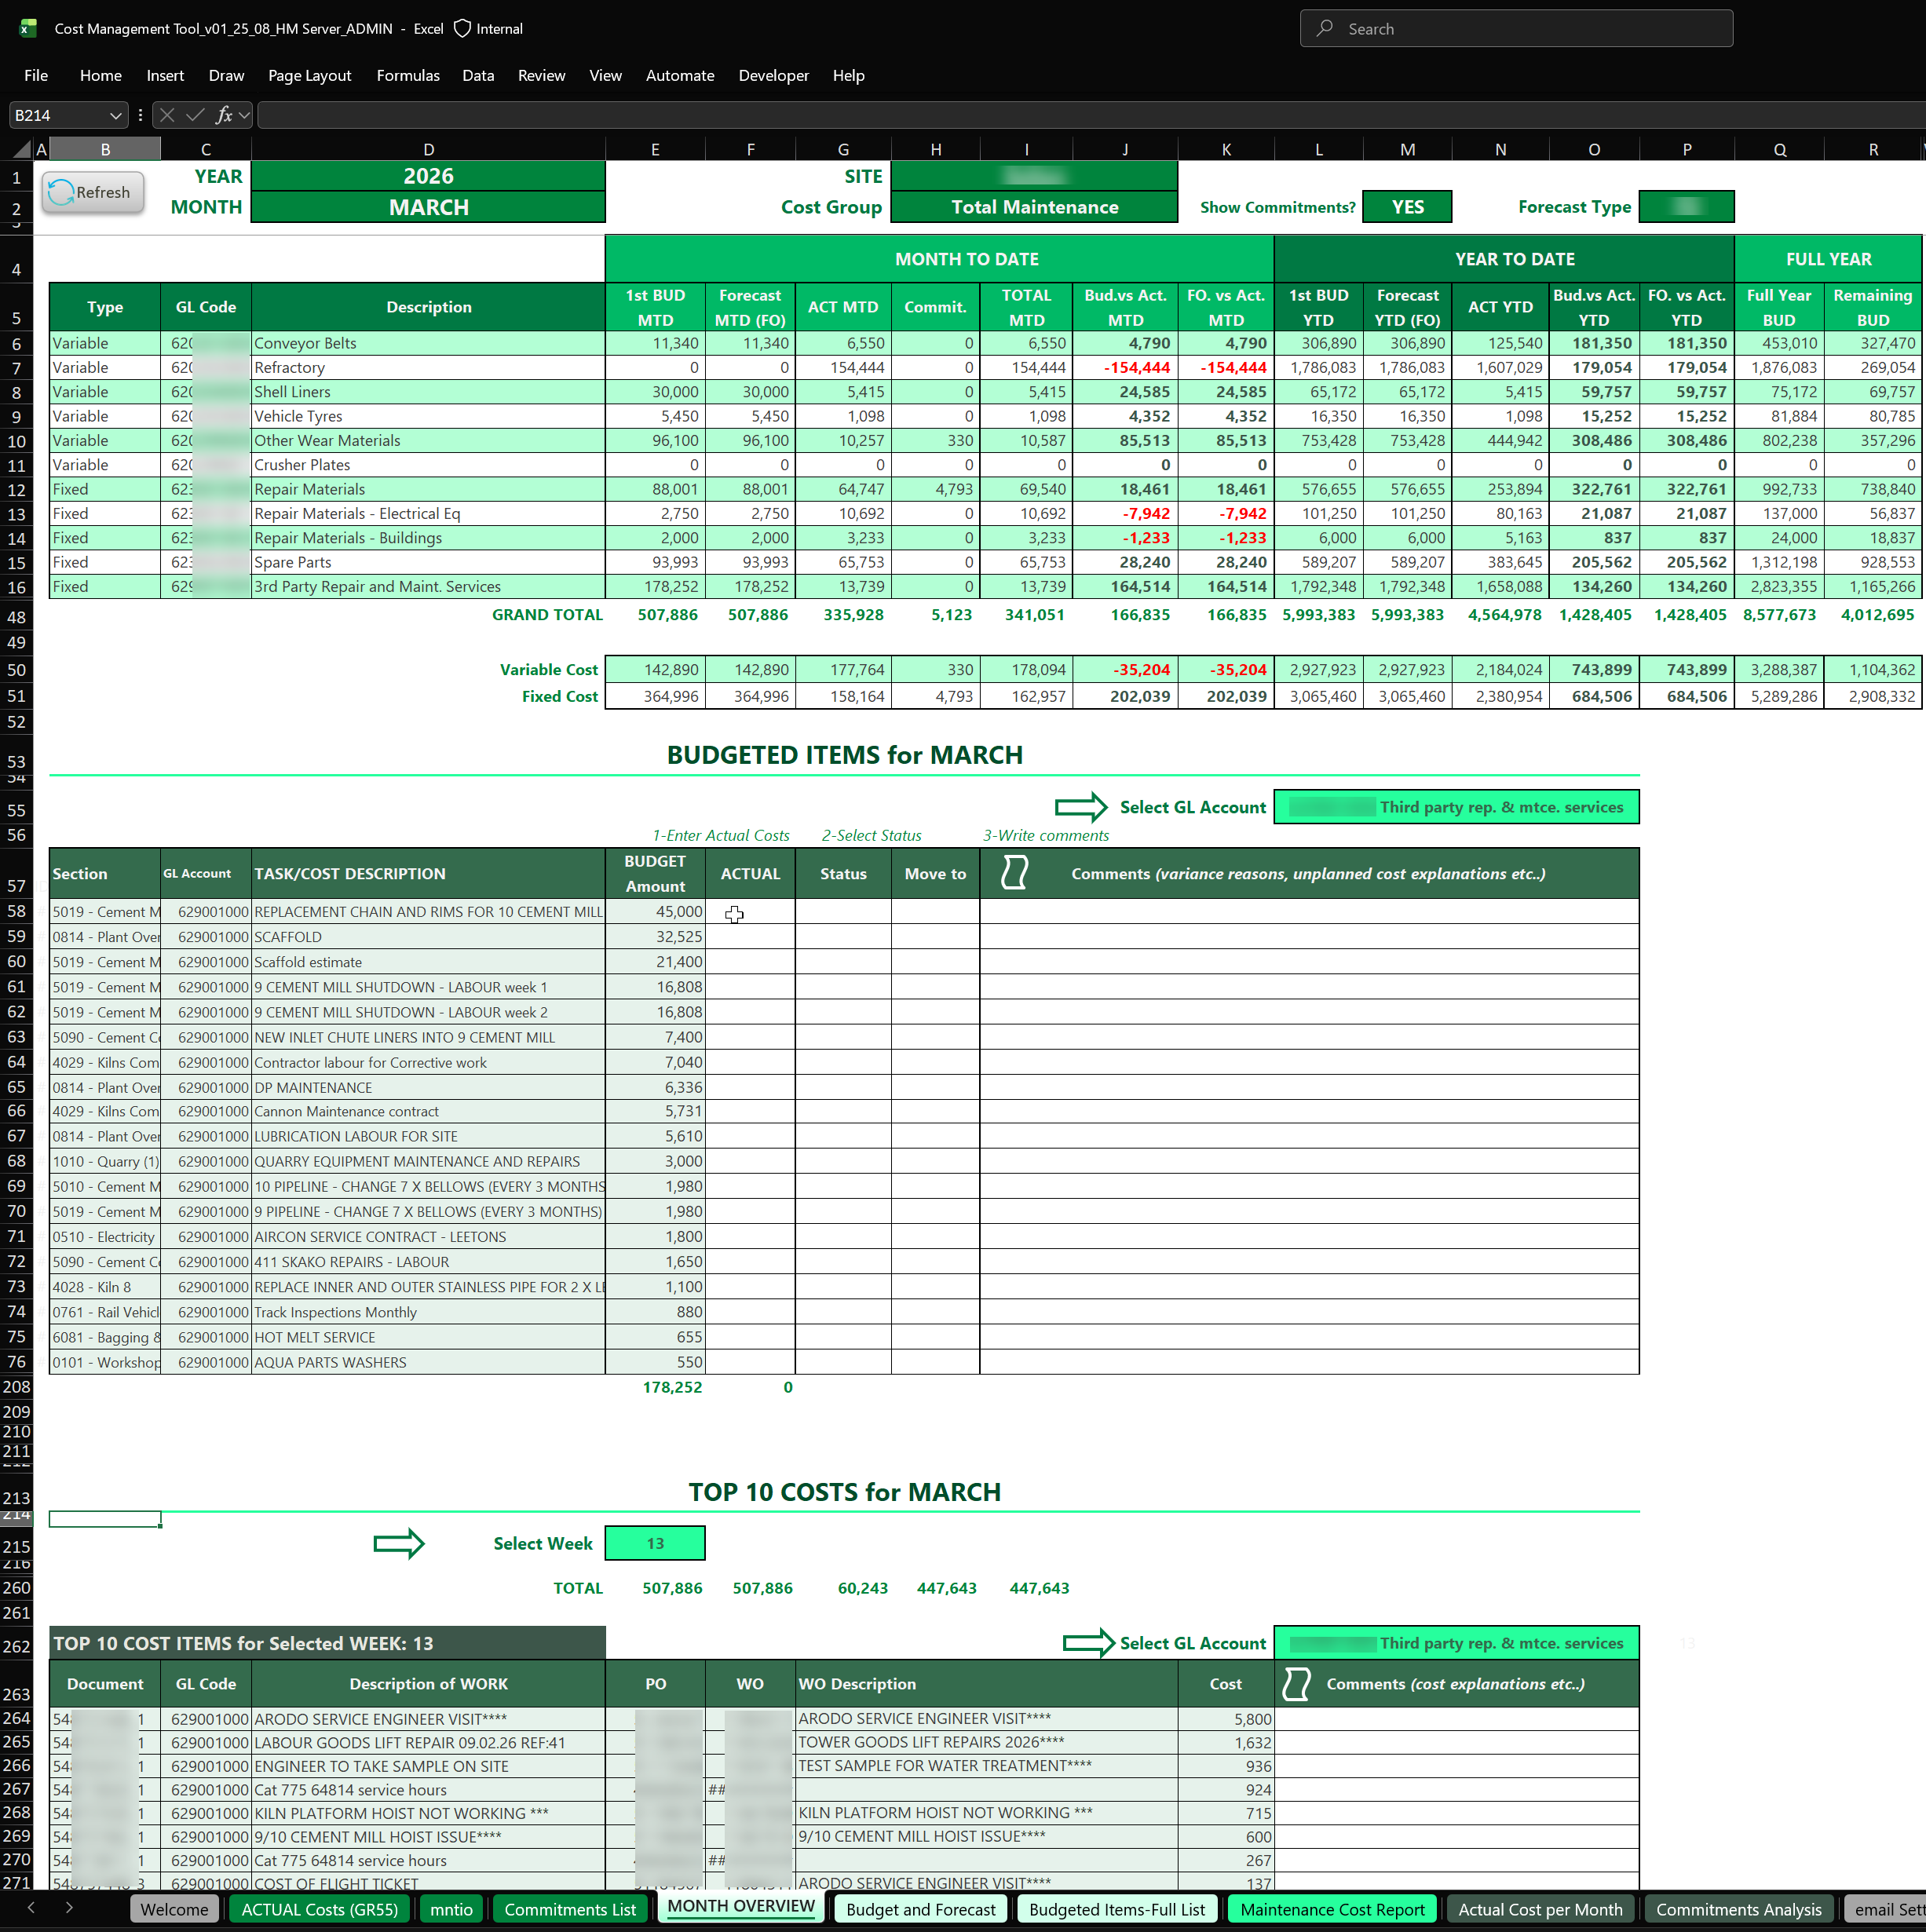Click the scroll icon in the Comments column header
1926x1932 pixels.
pos(1014,872)
